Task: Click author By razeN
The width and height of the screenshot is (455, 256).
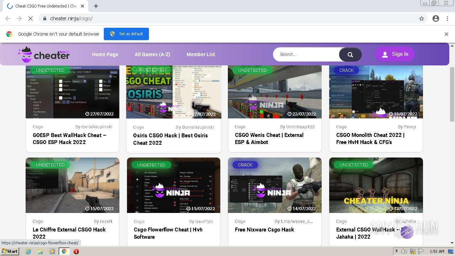Action: click(x=103, y=221)
